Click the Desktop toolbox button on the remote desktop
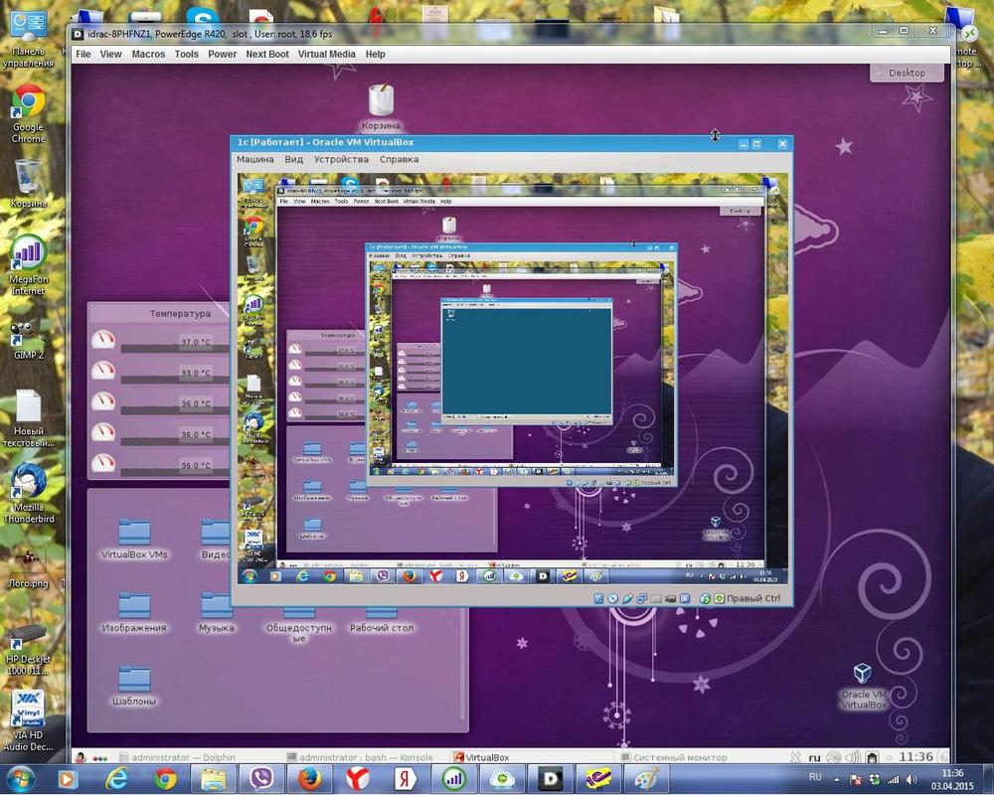The image size is (994, 795). pyautogui.click(x=907, y=73)
